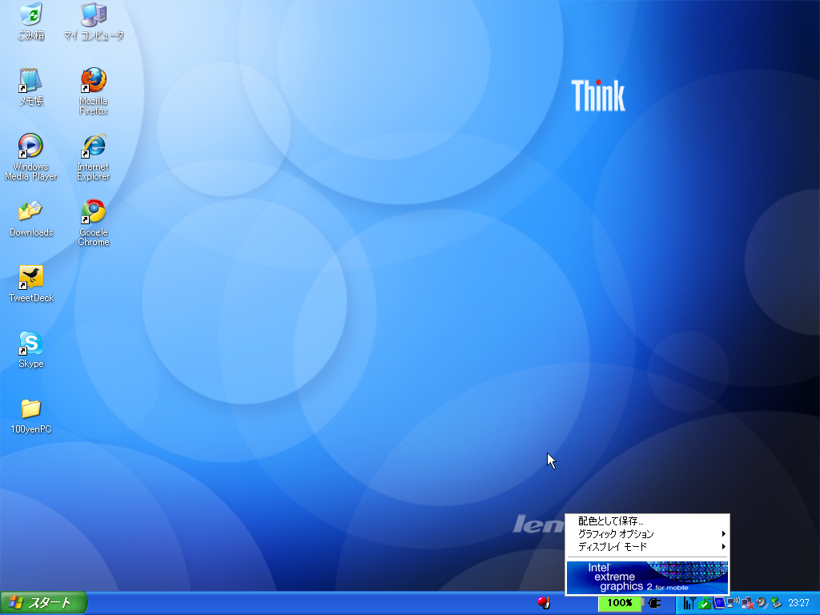Open マイ コンピュータ desktop icon
Viewport: 820px width, 615px height.
click(x=94, y=22)
